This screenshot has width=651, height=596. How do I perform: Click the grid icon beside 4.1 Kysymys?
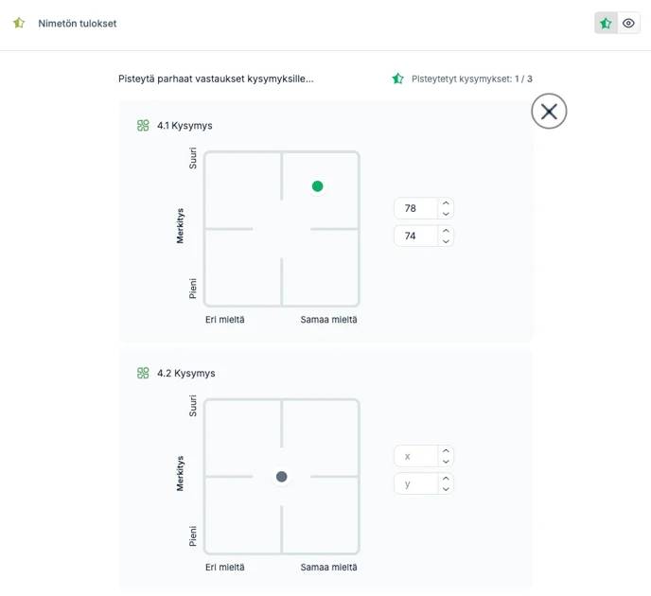pos(143,125)
